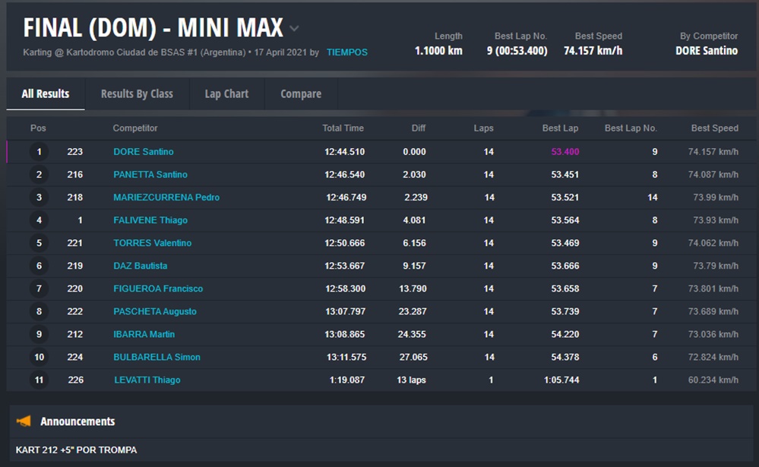Viewport: 759px width, 467px height.
Task: Click the Best Speed column header
Action: point(714,128)
